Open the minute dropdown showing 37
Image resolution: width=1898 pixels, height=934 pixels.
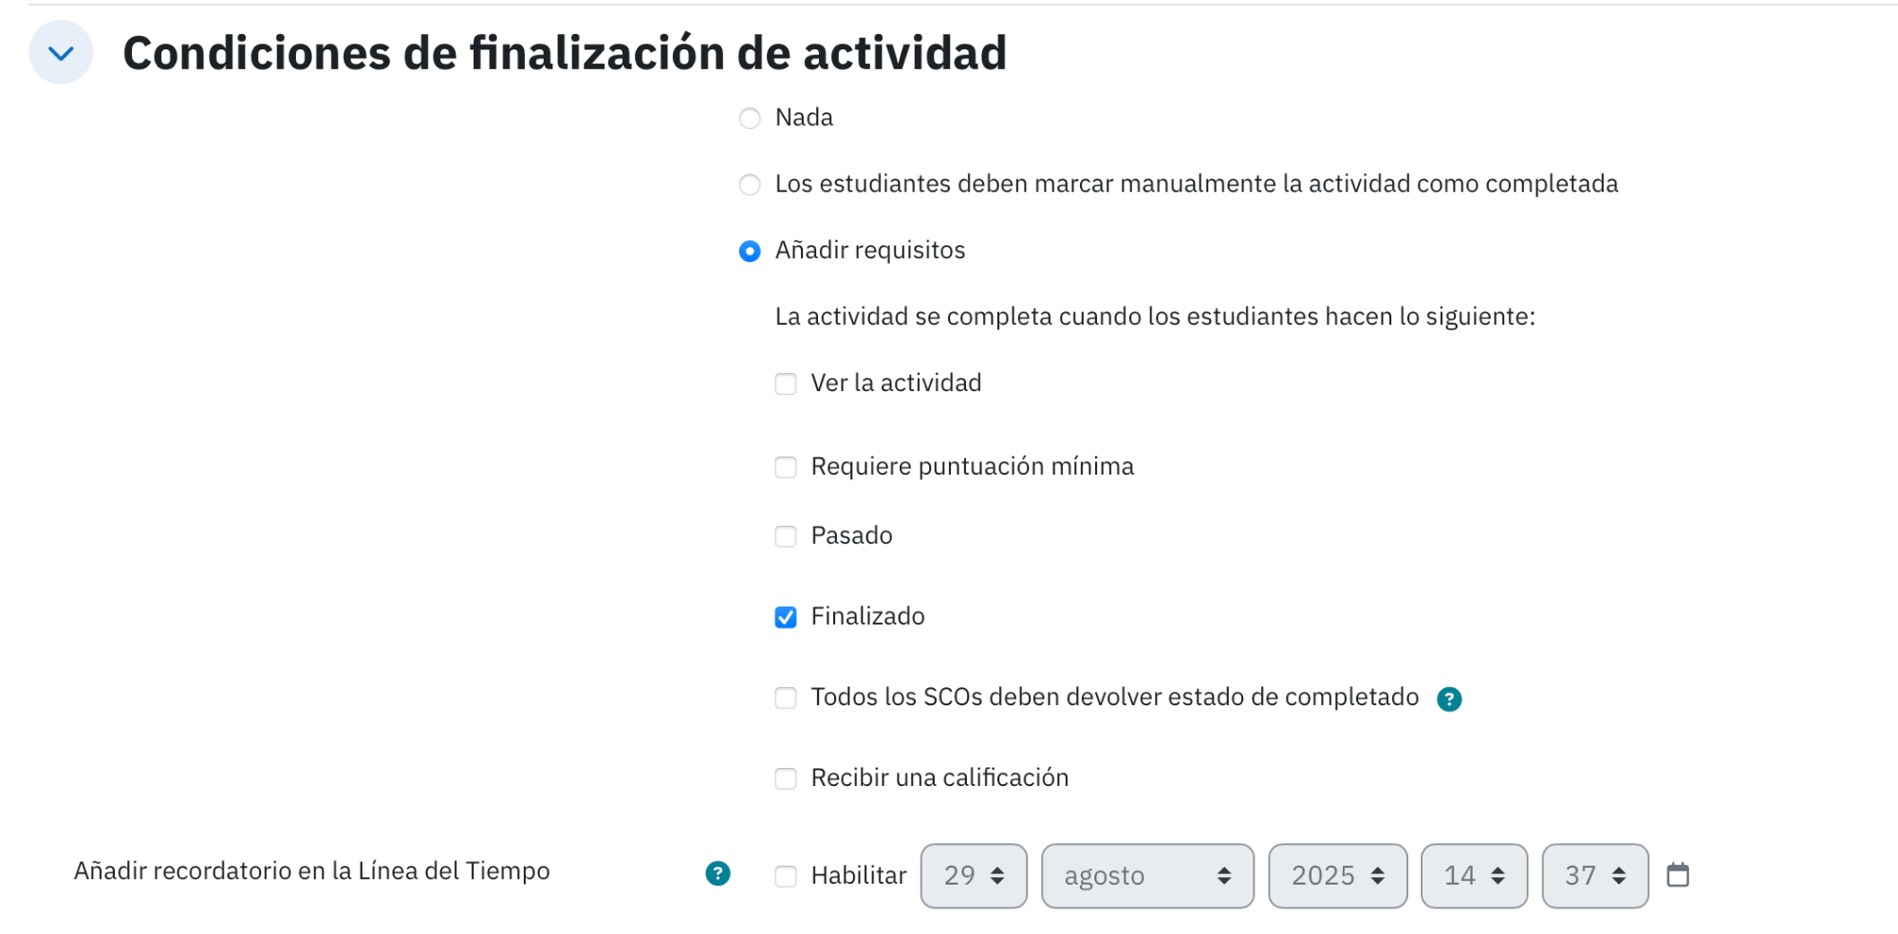pyautogui.click(x=1595, y=876)
